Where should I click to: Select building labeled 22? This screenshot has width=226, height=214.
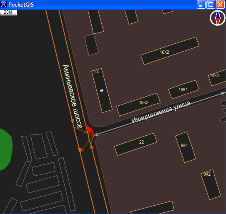click(x=136, y=144)
